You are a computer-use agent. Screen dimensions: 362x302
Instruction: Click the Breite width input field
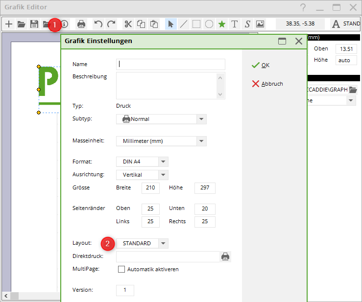[x=150, y=188]
